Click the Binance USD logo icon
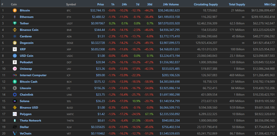 (x=15, y=108)
